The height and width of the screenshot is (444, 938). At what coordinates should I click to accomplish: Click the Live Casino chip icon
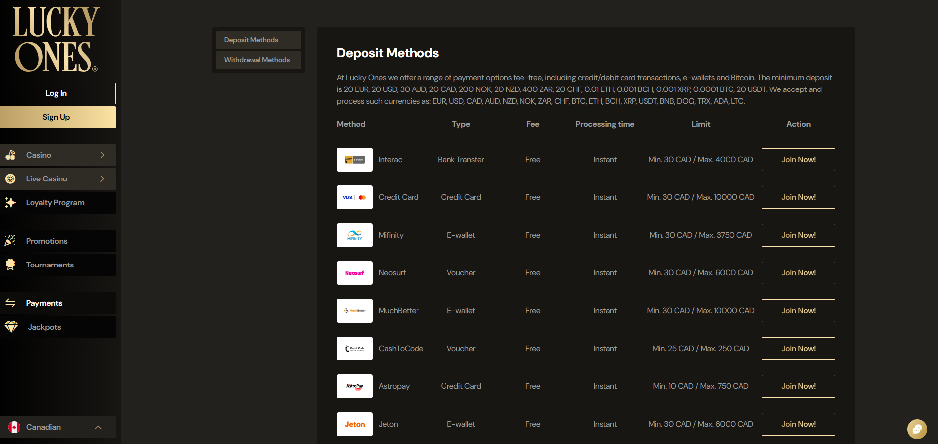click(10, 179)
